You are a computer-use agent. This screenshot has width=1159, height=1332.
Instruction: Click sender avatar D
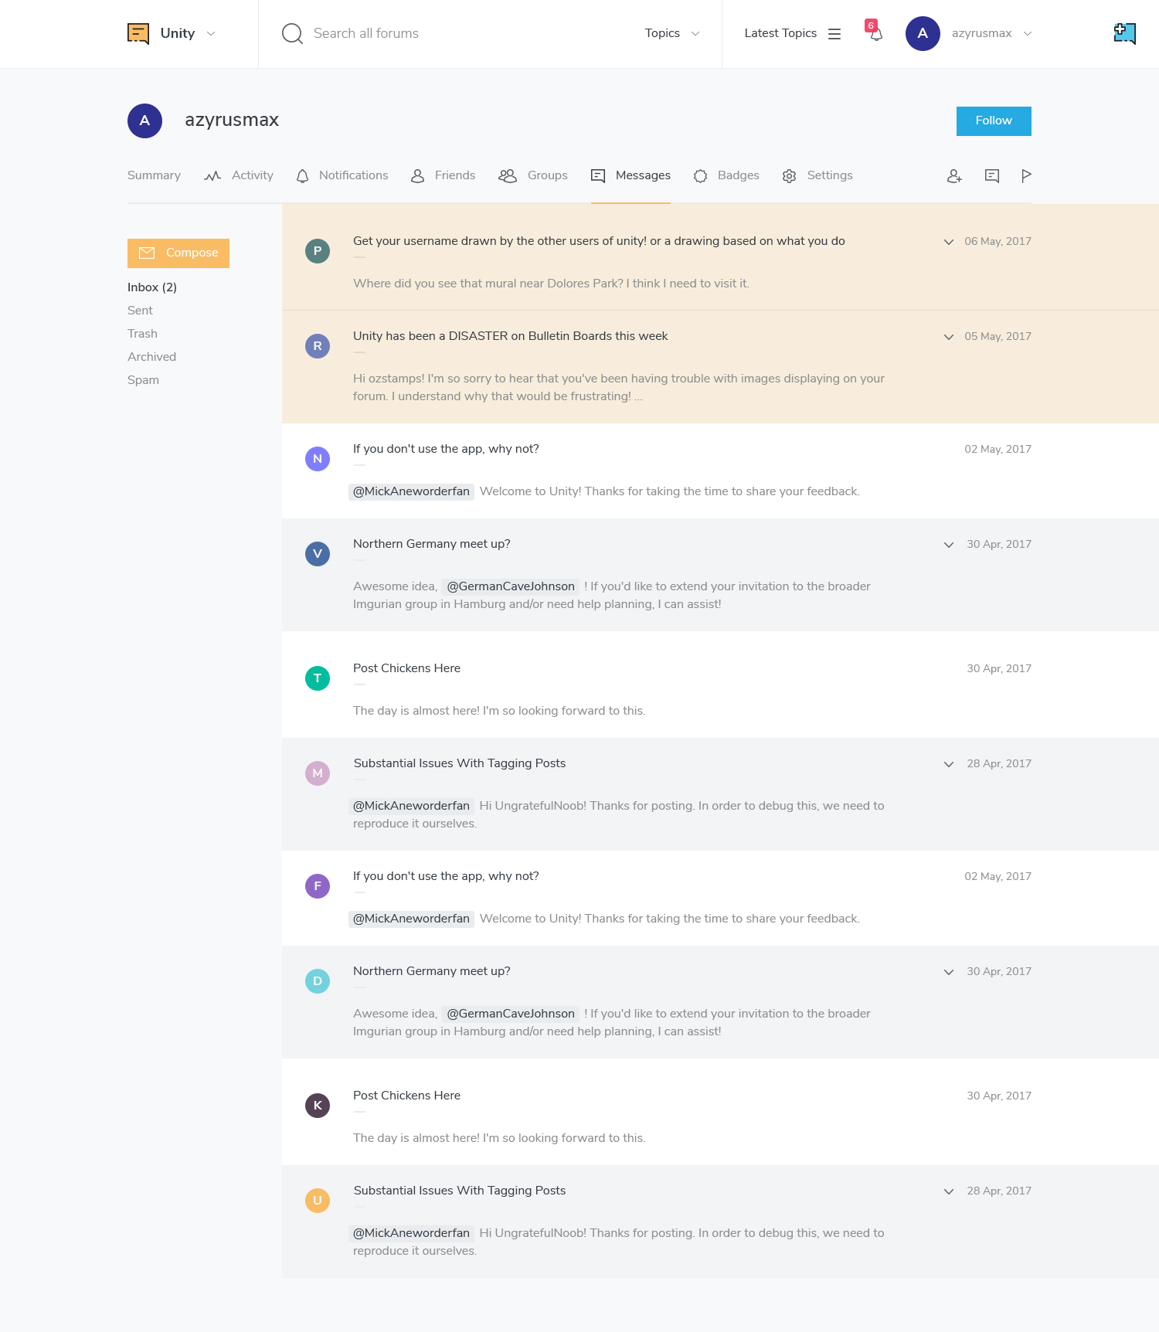tap(318, 981)
